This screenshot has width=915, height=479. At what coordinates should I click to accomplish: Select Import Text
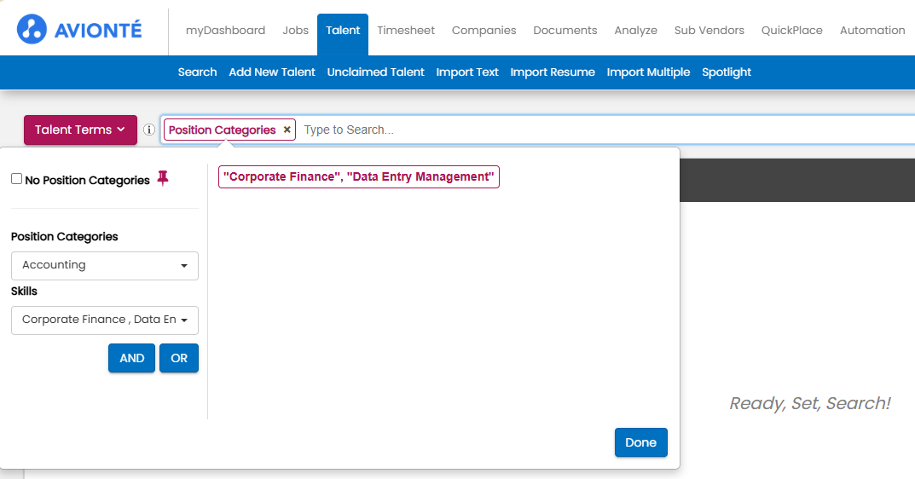pos(467,72)
